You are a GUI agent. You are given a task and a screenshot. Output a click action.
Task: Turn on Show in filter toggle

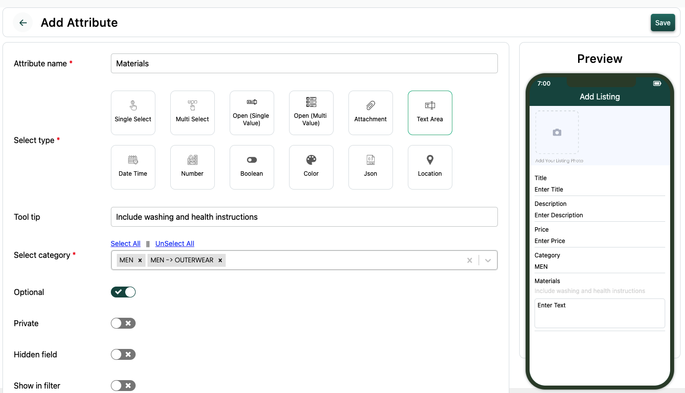123,386
